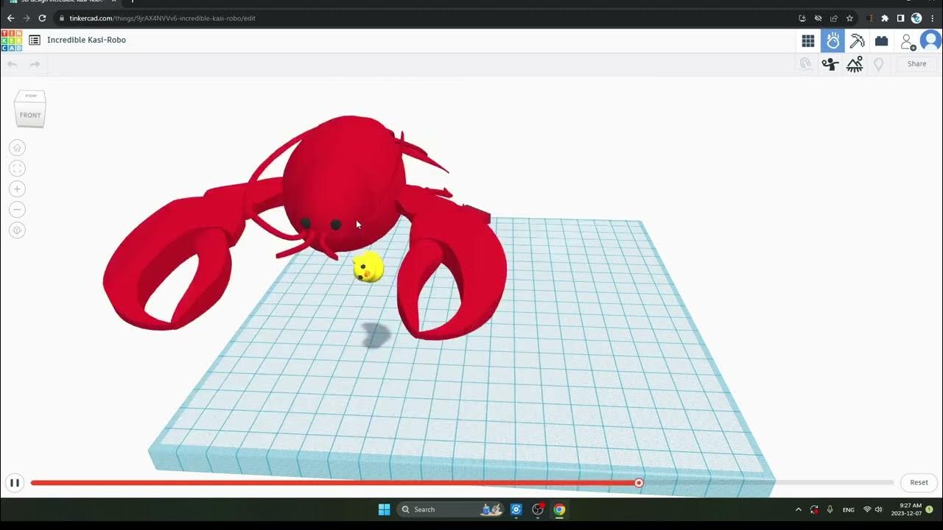The width and height of the screenshot is (943, 530).
Task: Go back in the browser
Action: pyautogui.click(x=10, y=18)
